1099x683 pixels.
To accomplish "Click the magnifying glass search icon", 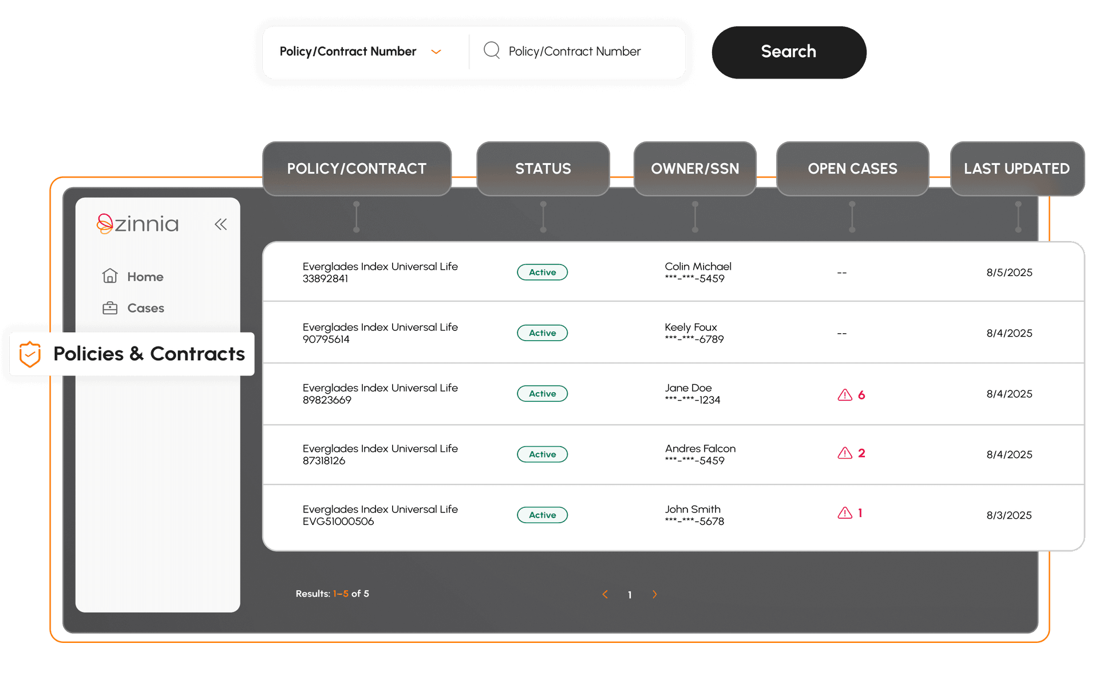I will [491, 51].
